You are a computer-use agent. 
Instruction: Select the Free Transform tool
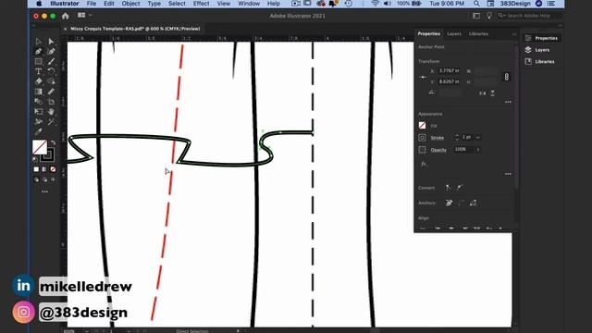[x=39, y=112]
